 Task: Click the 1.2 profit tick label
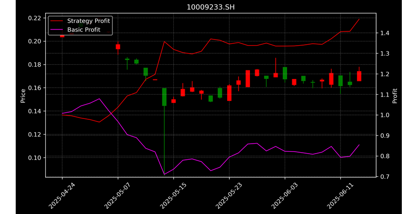pyautogui.click(x=384, y=74)
